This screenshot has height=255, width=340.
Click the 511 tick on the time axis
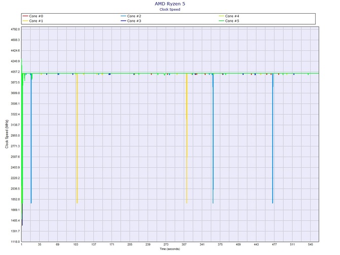click(x=292, y=244)
